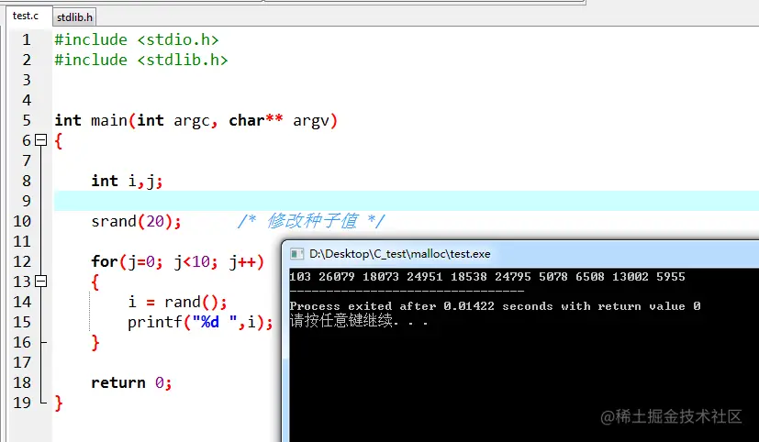This screenshot has height=442, width=759.
Task: Click the return 0; statement
Action: click(131, 382)
